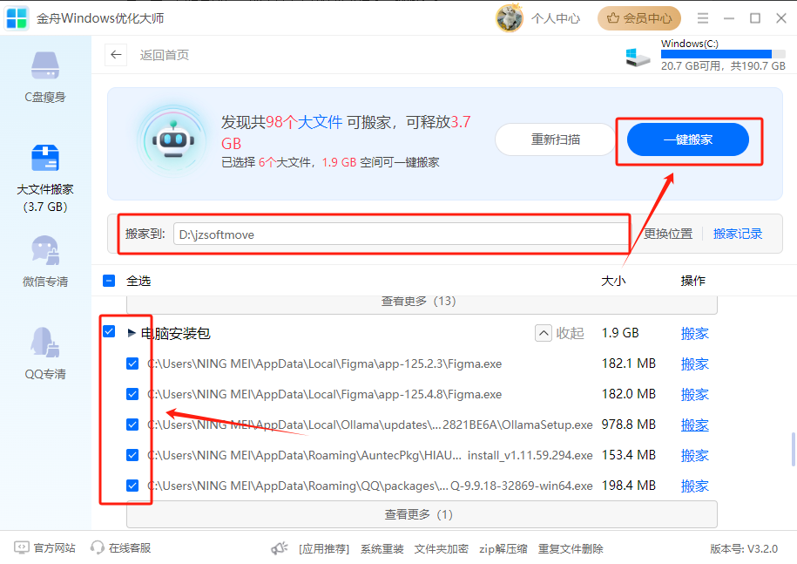
Task: Click 搬家 for the 电脑安装包 group
Action: click(x=694, y=334)
